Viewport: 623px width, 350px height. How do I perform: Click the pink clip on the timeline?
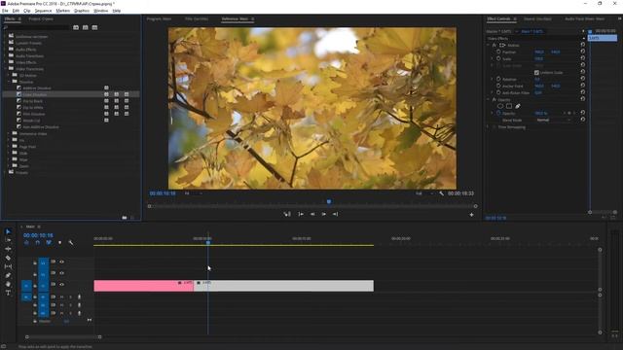(143, 286)
